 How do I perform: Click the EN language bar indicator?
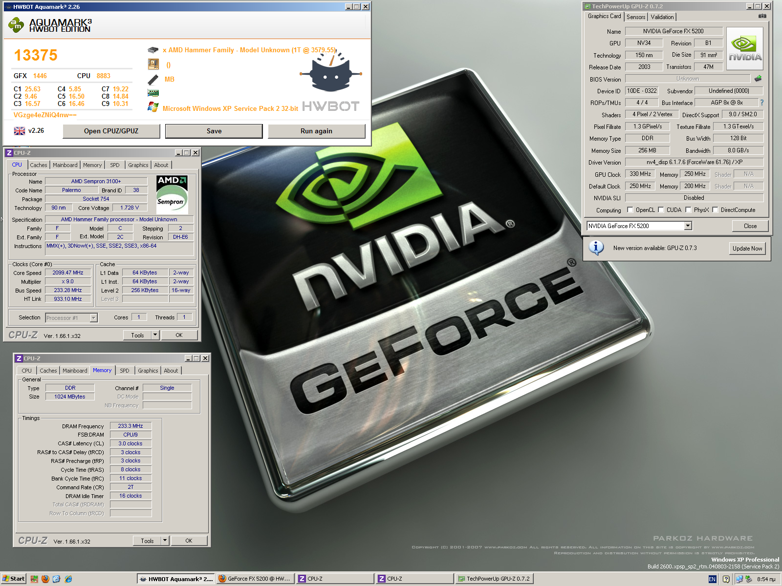(712, 579)
